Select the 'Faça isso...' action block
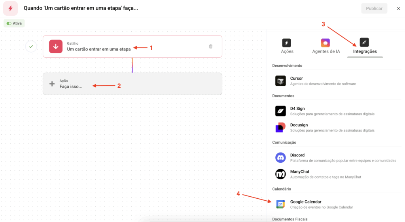Screen dimensions: 405x222 pos(132,84)
